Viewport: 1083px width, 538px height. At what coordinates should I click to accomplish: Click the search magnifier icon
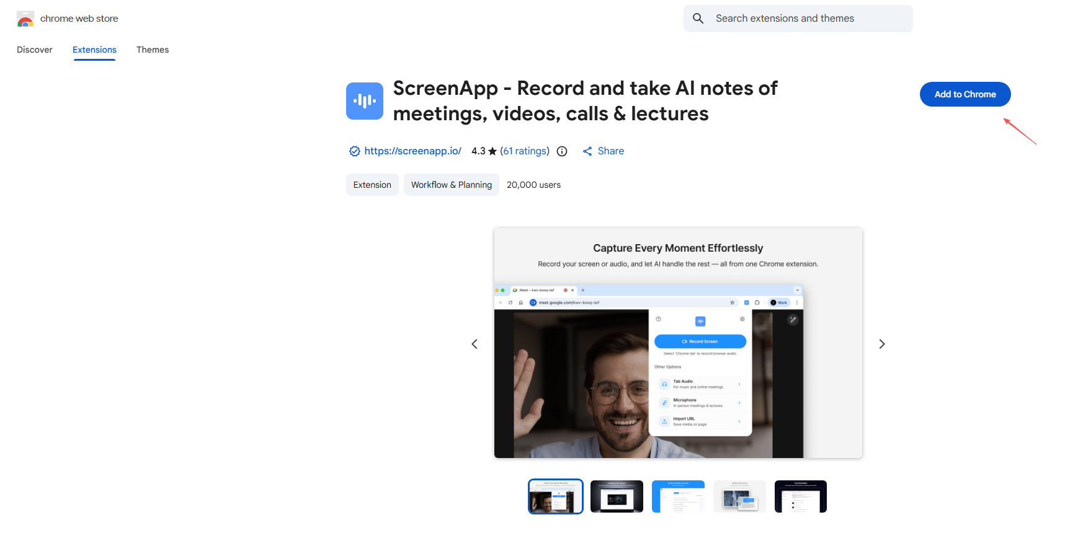tap(698, 19)
